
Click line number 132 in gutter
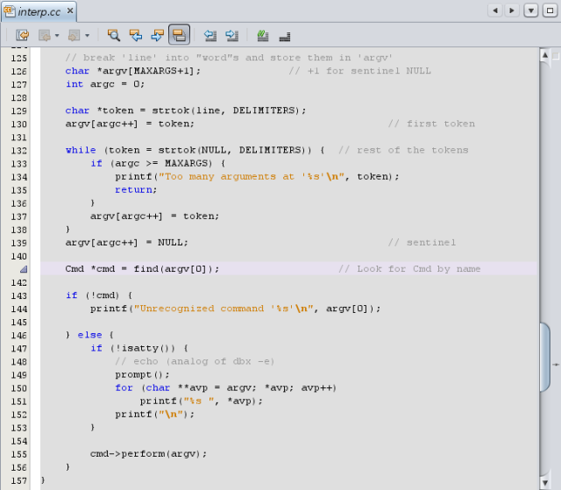[18, 151]
